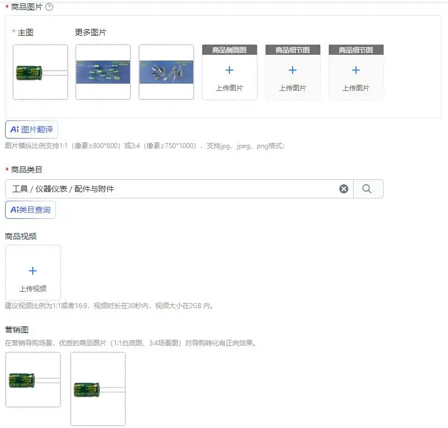Viewport: 448px width, 428px height.
Task: Select the first blue-background image under 更多图片
Action: click(103, 72)
